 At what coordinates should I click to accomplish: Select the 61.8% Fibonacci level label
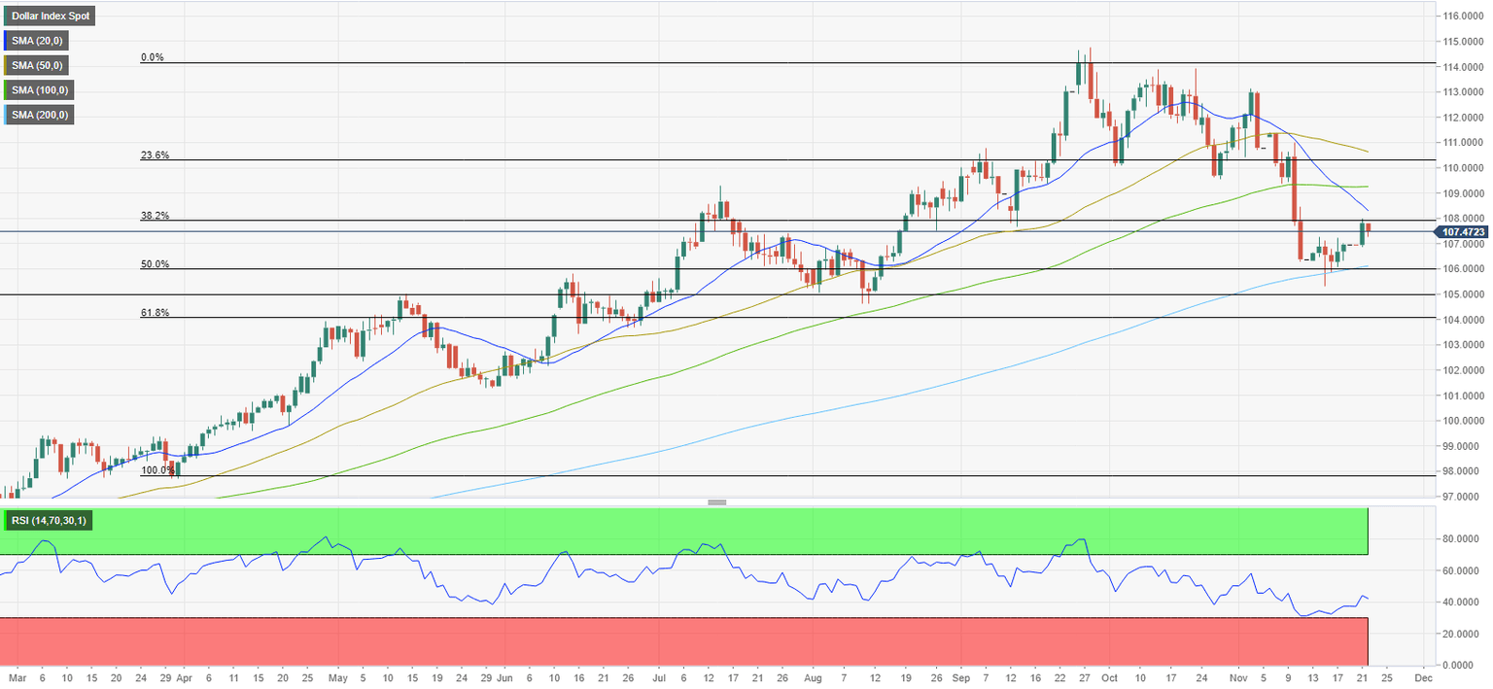click(156, 313)
